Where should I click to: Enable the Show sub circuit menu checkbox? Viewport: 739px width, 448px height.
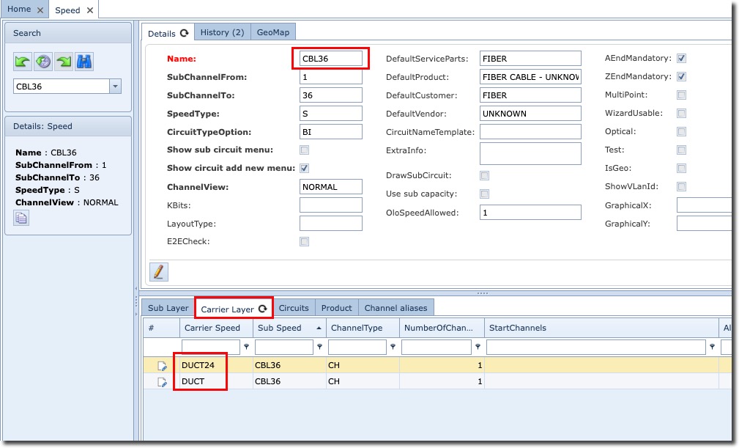tap(304, 150)
